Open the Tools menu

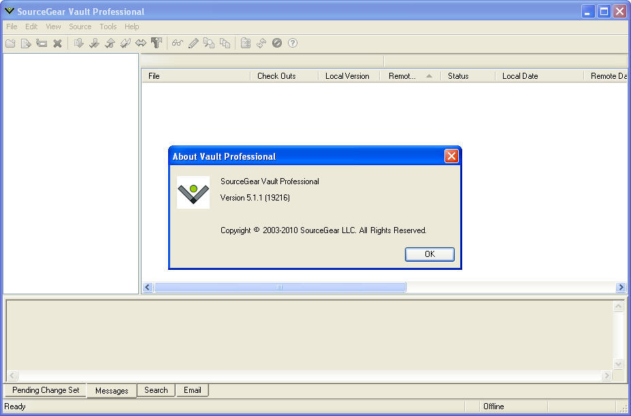point(108,27)
